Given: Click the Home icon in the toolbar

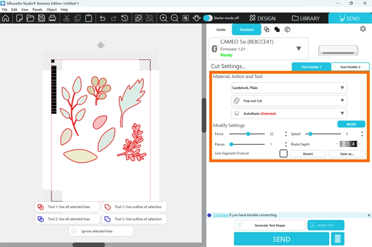Looking at the screenshot, I should (x=6, y=19).
